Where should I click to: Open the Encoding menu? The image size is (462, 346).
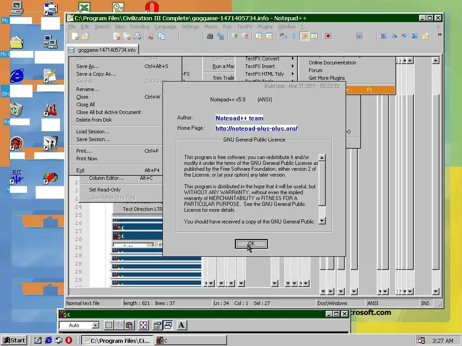click(140, 27)
